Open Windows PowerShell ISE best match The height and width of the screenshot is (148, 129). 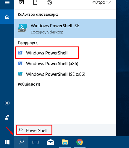click(x=65, y=28)
